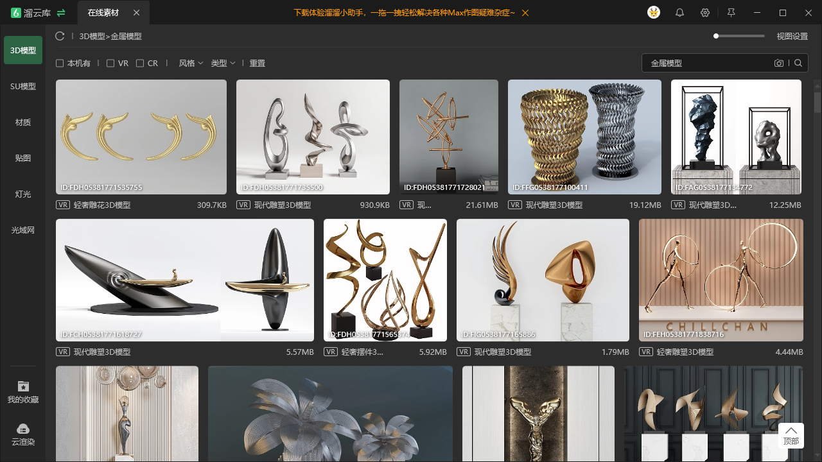
Task: Click the orange 溜溜小助手 banner text
Action: [404, 13]
